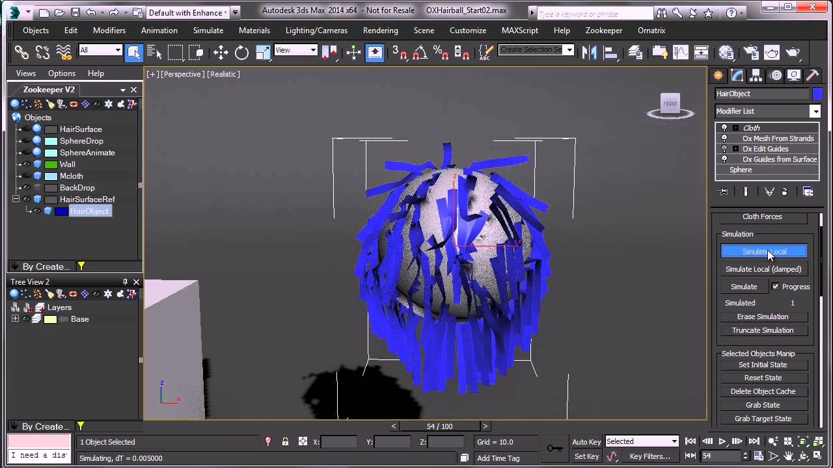Activate the Select and Scale tool
This screenshot has height=468, width=833.
(262, 52)
